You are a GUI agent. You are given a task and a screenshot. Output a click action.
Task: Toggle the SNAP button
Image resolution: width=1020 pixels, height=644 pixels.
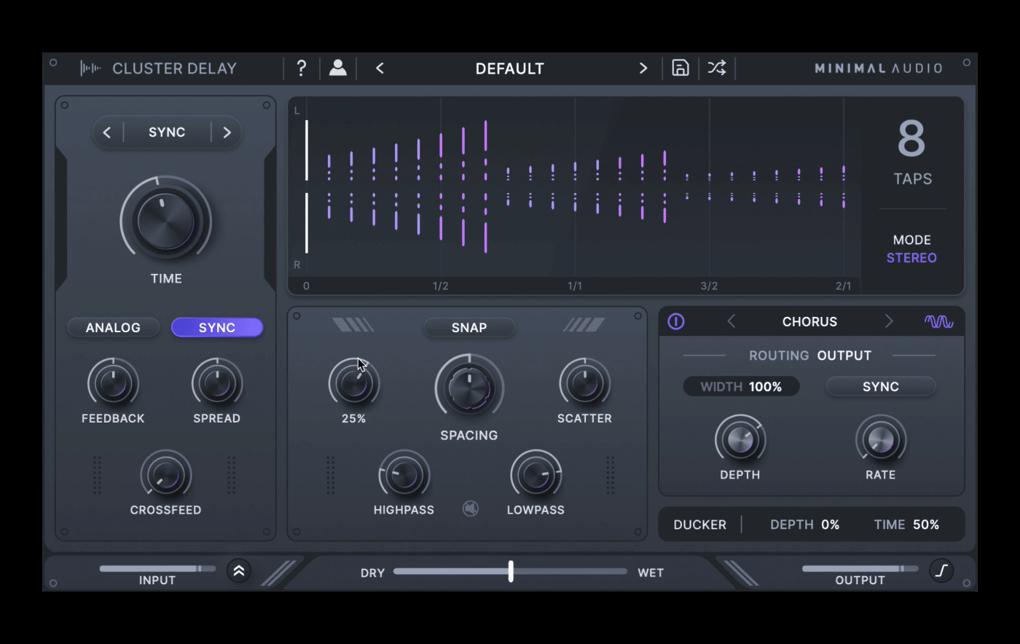(469, 327)
